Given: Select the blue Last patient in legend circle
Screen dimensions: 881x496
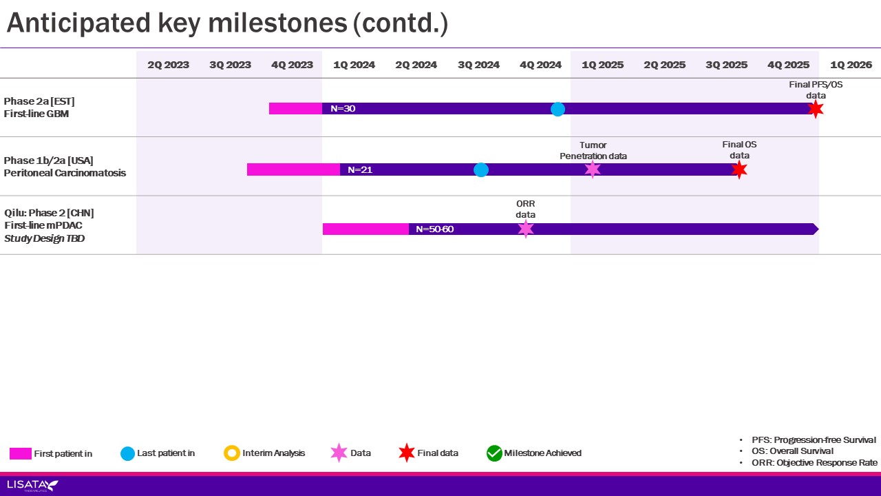Looking at the screenshot, I should 127,453.
